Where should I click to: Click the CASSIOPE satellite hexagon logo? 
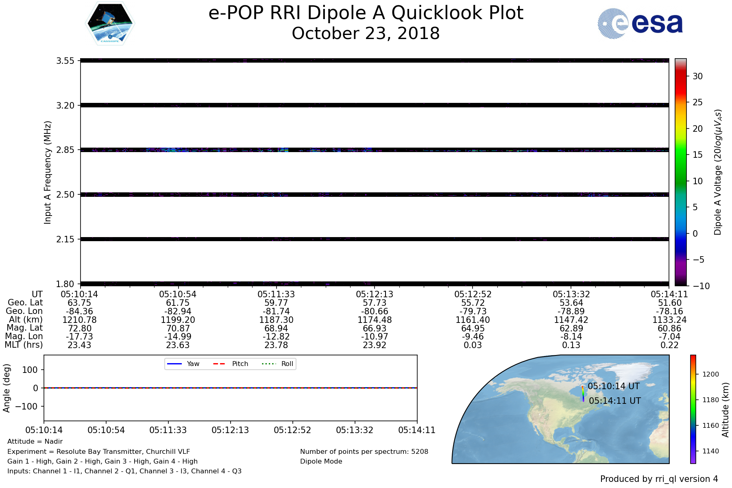pos(110,23)
